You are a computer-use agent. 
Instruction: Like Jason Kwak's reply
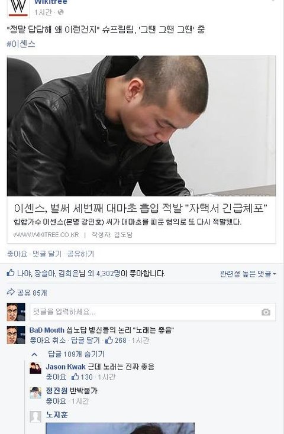tap(56, 377)
